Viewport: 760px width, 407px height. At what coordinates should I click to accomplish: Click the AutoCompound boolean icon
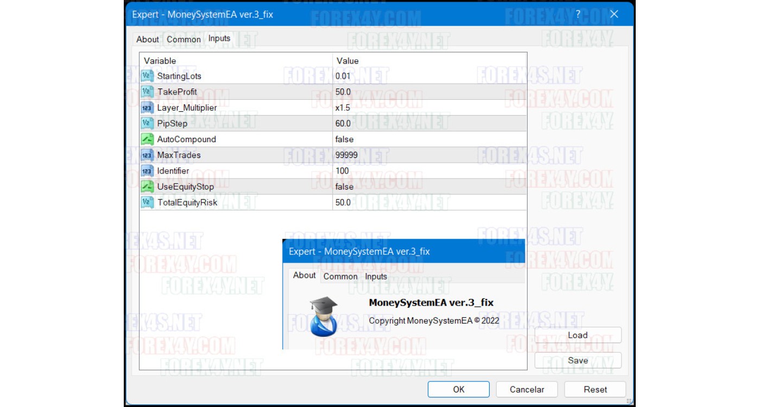click(x=147, y=139)
